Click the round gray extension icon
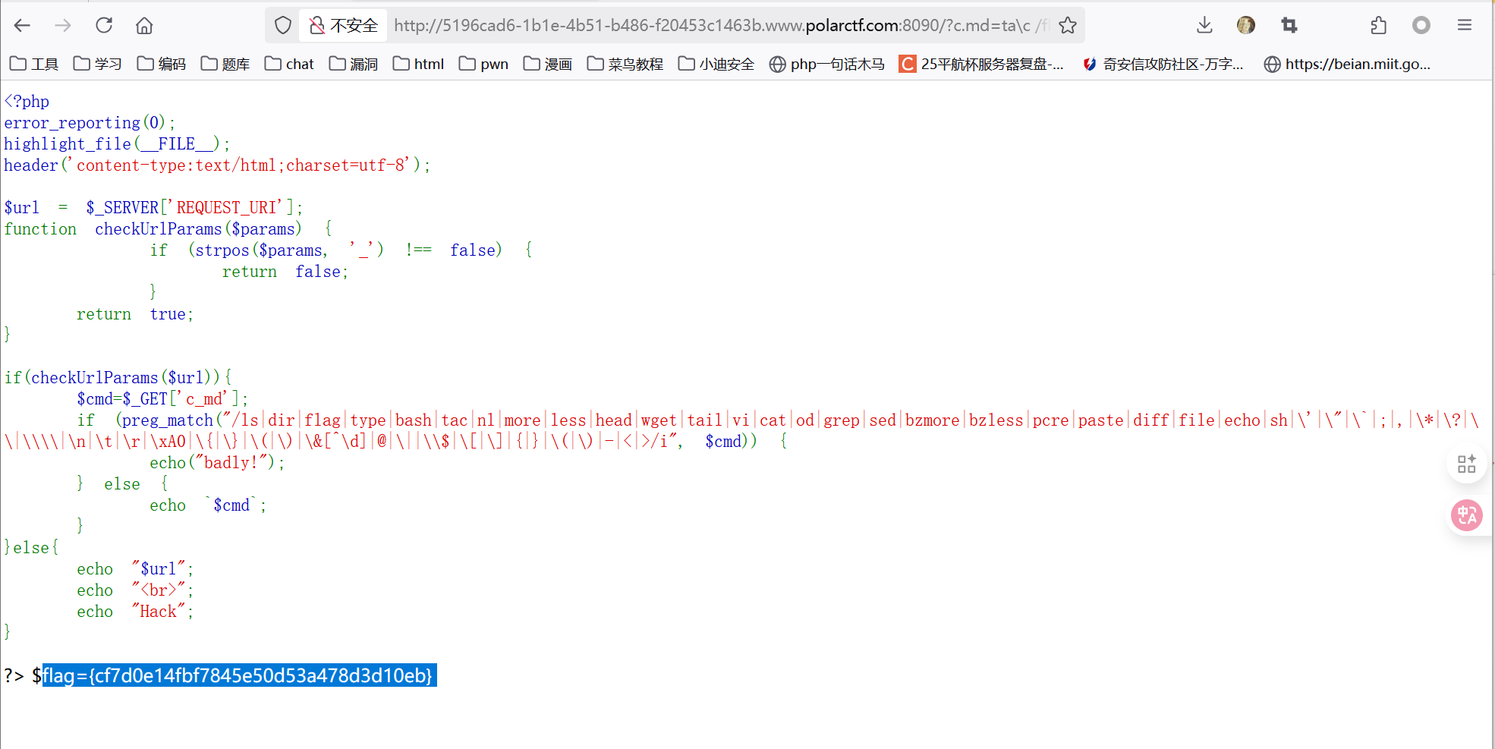Screen dimensions: 1495x749 pyautogui.click(x=1421, y=26)
